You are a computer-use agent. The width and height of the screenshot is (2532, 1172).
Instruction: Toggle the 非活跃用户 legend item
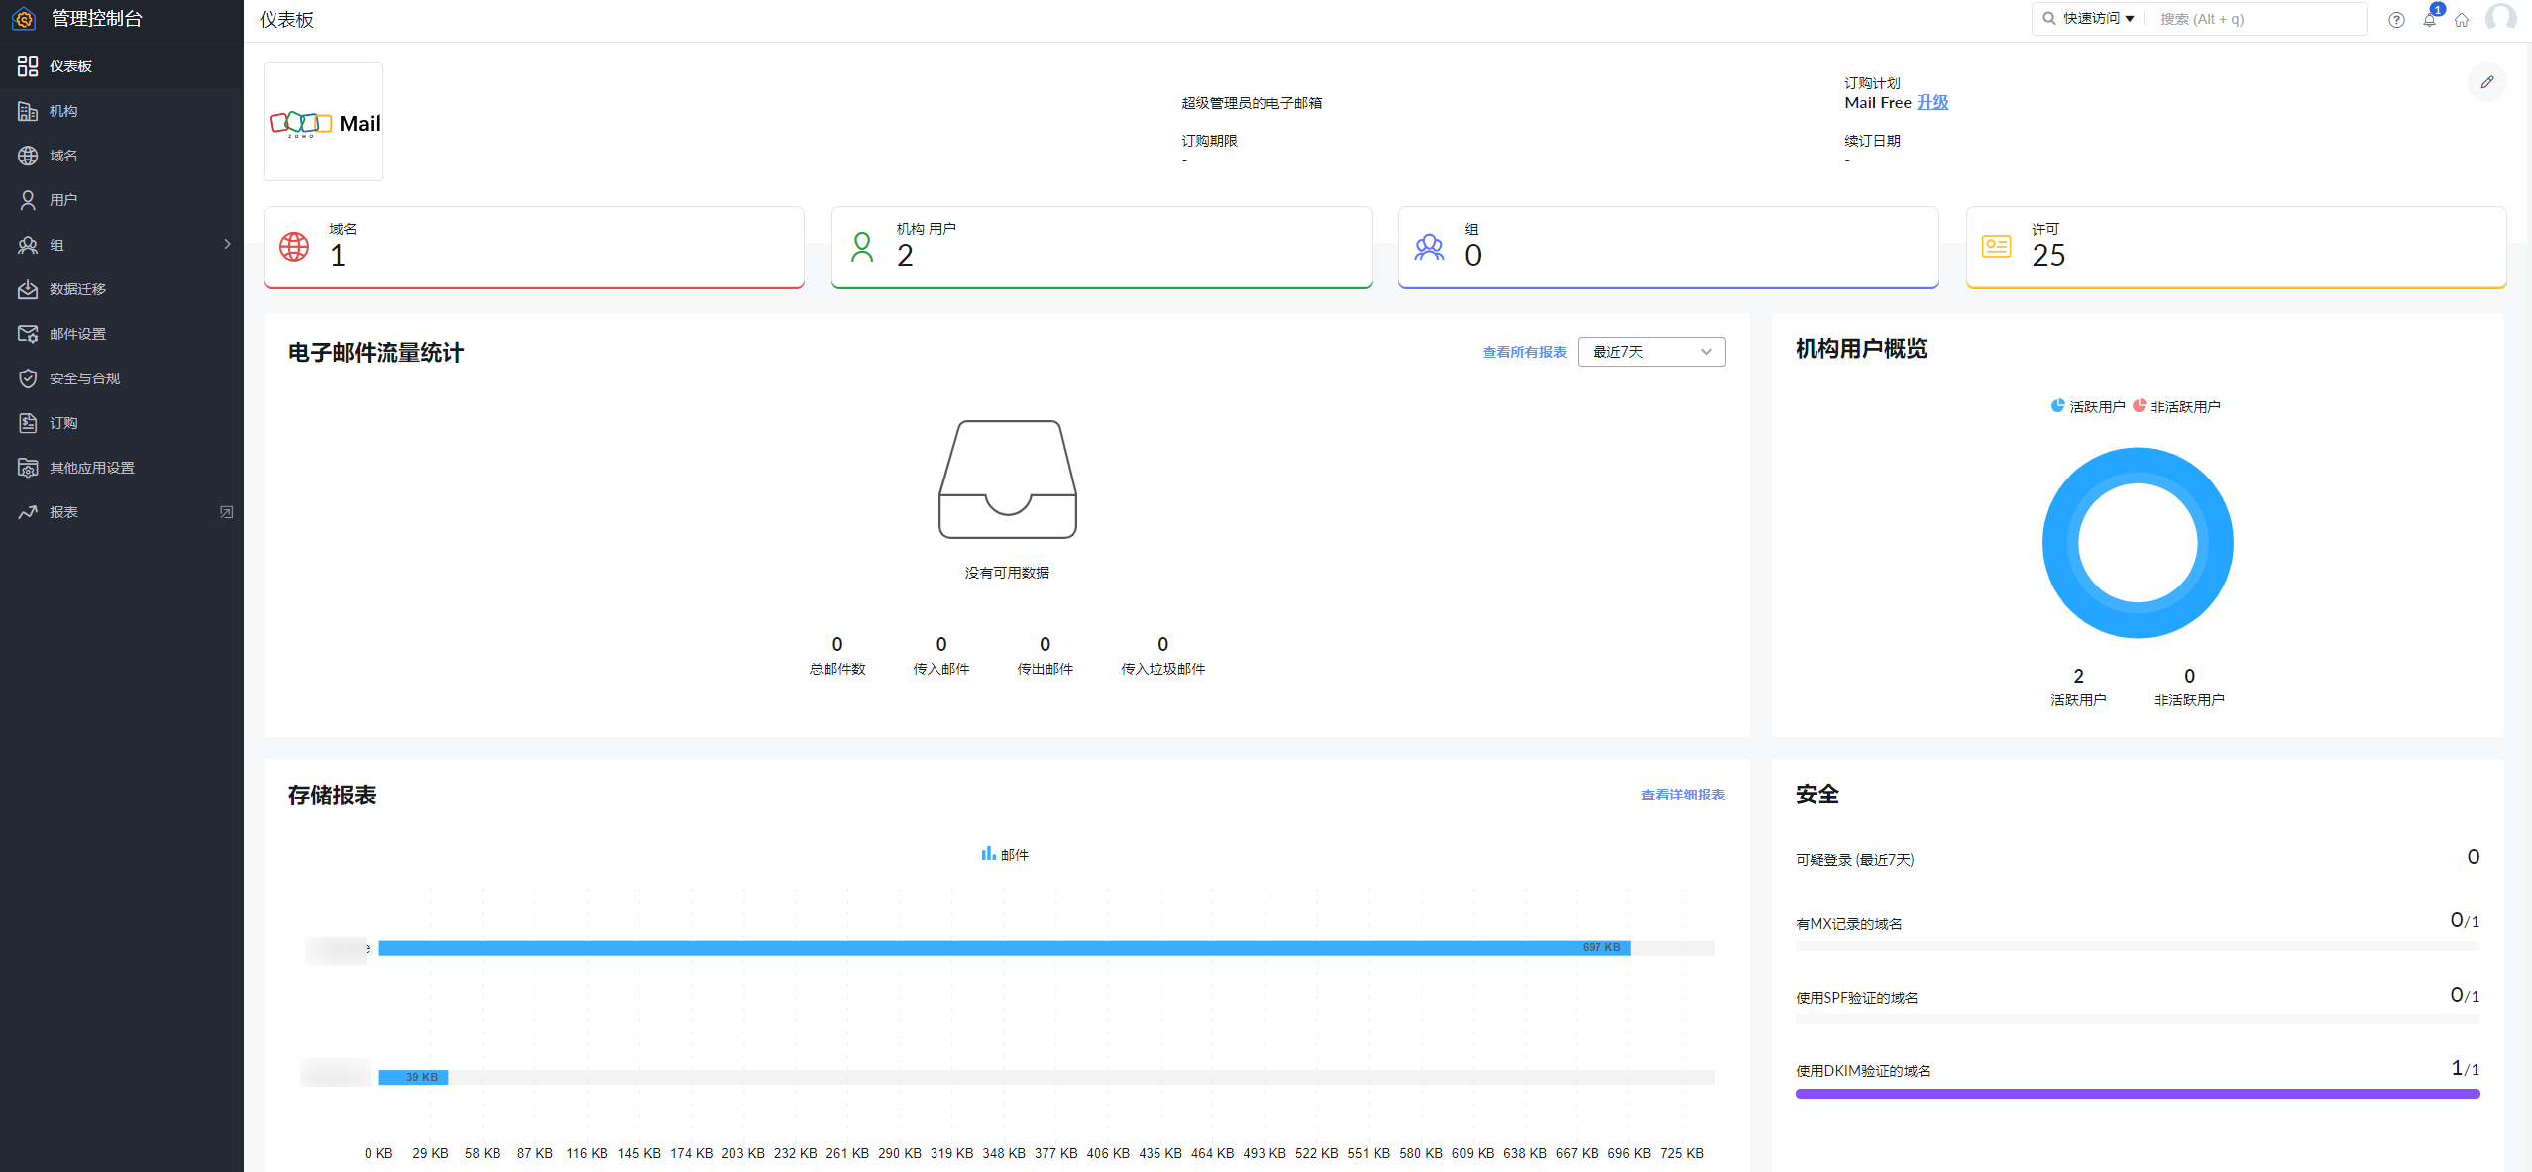(2176, 406)
